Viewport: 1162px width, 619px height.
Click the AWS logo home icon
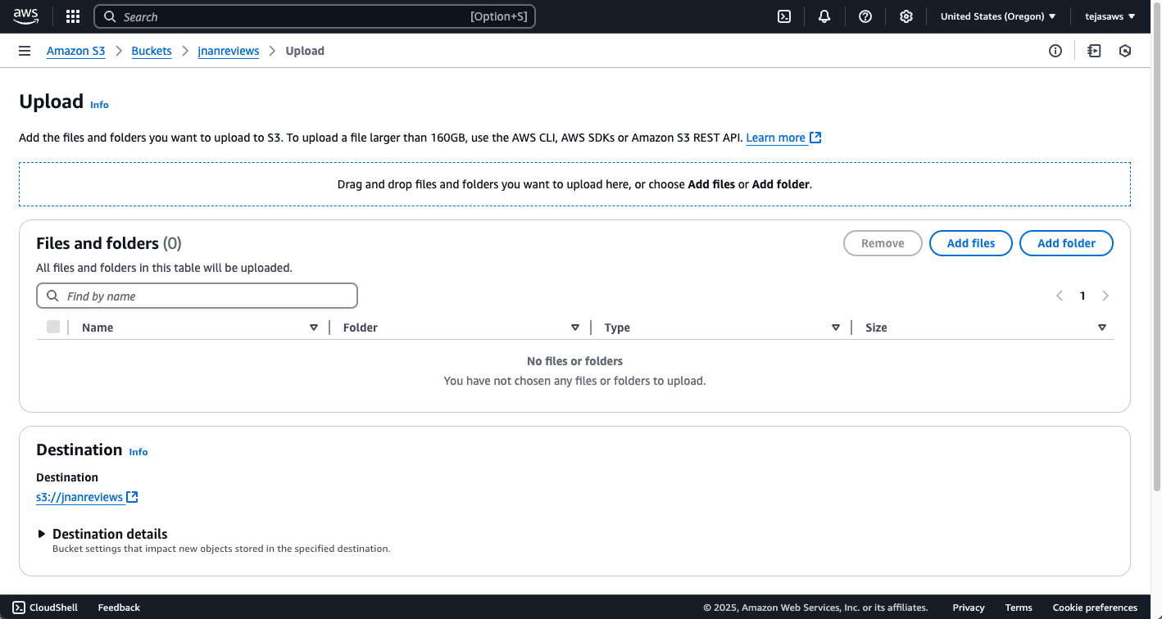pyautogui.click(x=26, y=16)
